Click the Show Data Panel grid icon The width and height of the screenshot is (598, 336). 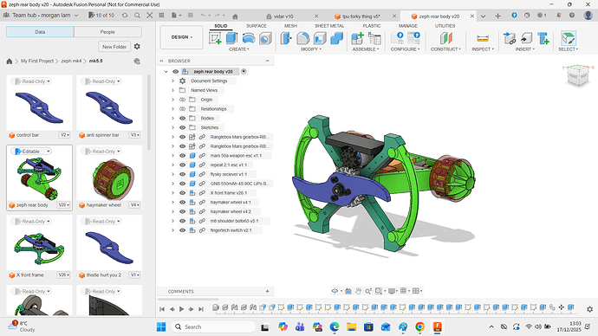pos(161,16)
